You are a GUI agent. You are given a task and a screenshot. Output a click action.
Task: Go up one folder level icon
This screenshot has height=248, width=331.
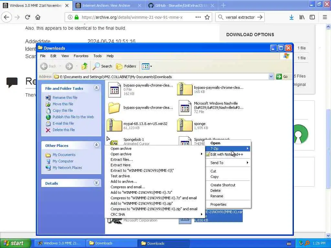[x=85, y=66]
